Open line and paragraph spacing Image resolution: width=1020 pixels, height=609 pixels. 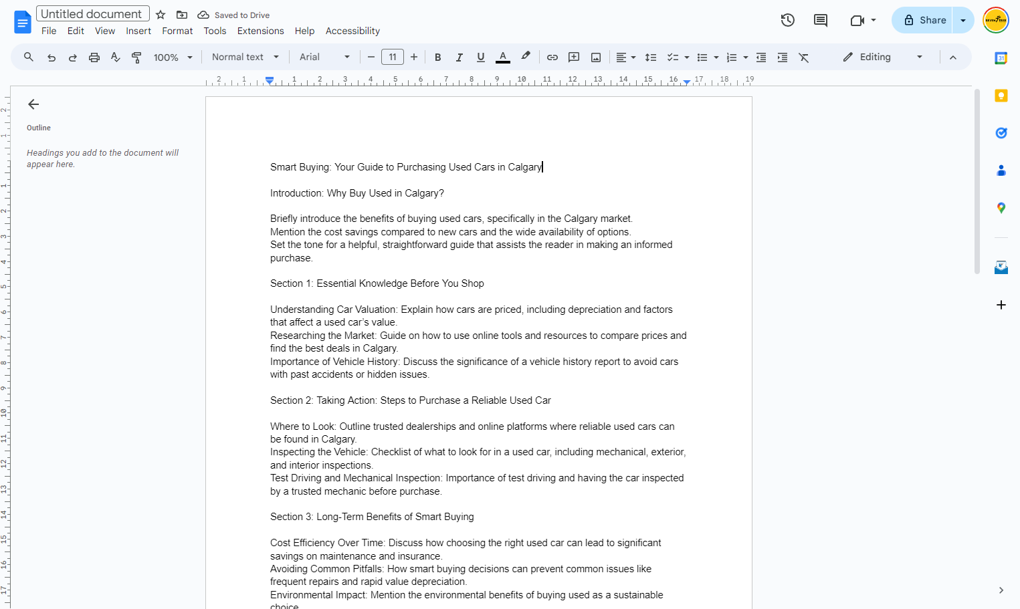click(x=651, y=57)
